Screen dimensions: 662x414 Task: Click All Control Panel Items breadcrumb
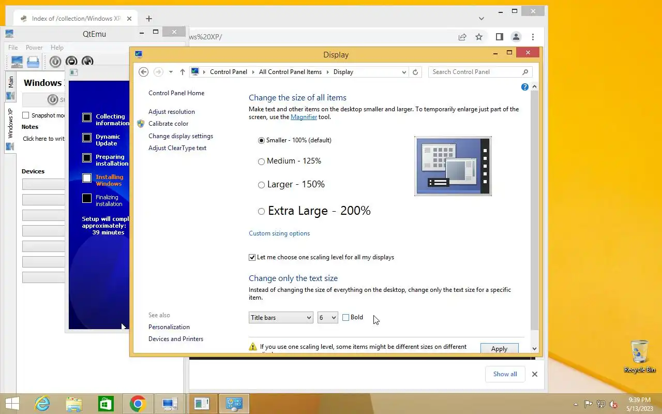tap(290, 72)
